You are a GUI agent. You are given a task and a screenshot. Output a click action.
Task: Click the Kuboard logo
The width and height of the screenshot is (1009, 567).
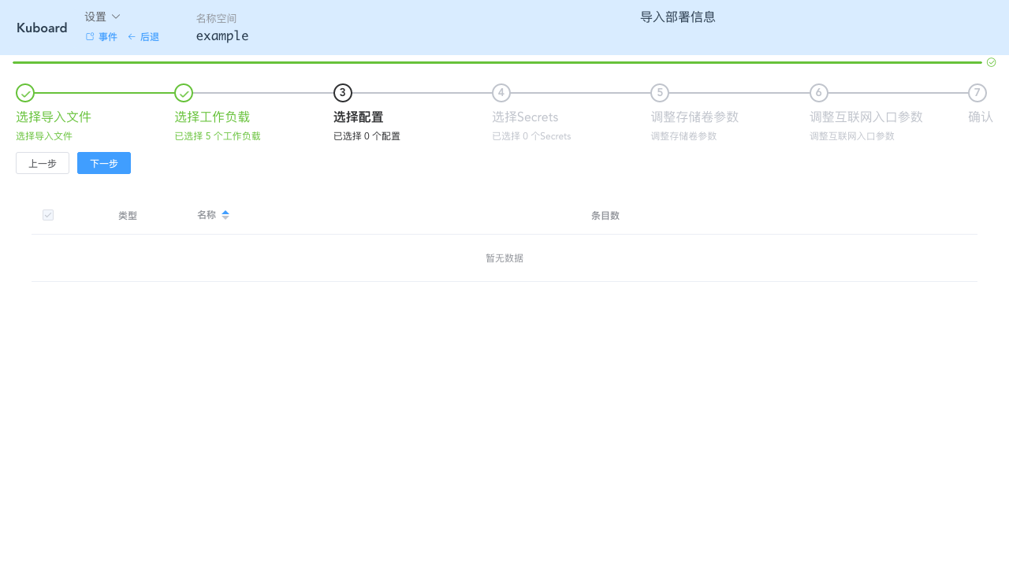point(41,28)
